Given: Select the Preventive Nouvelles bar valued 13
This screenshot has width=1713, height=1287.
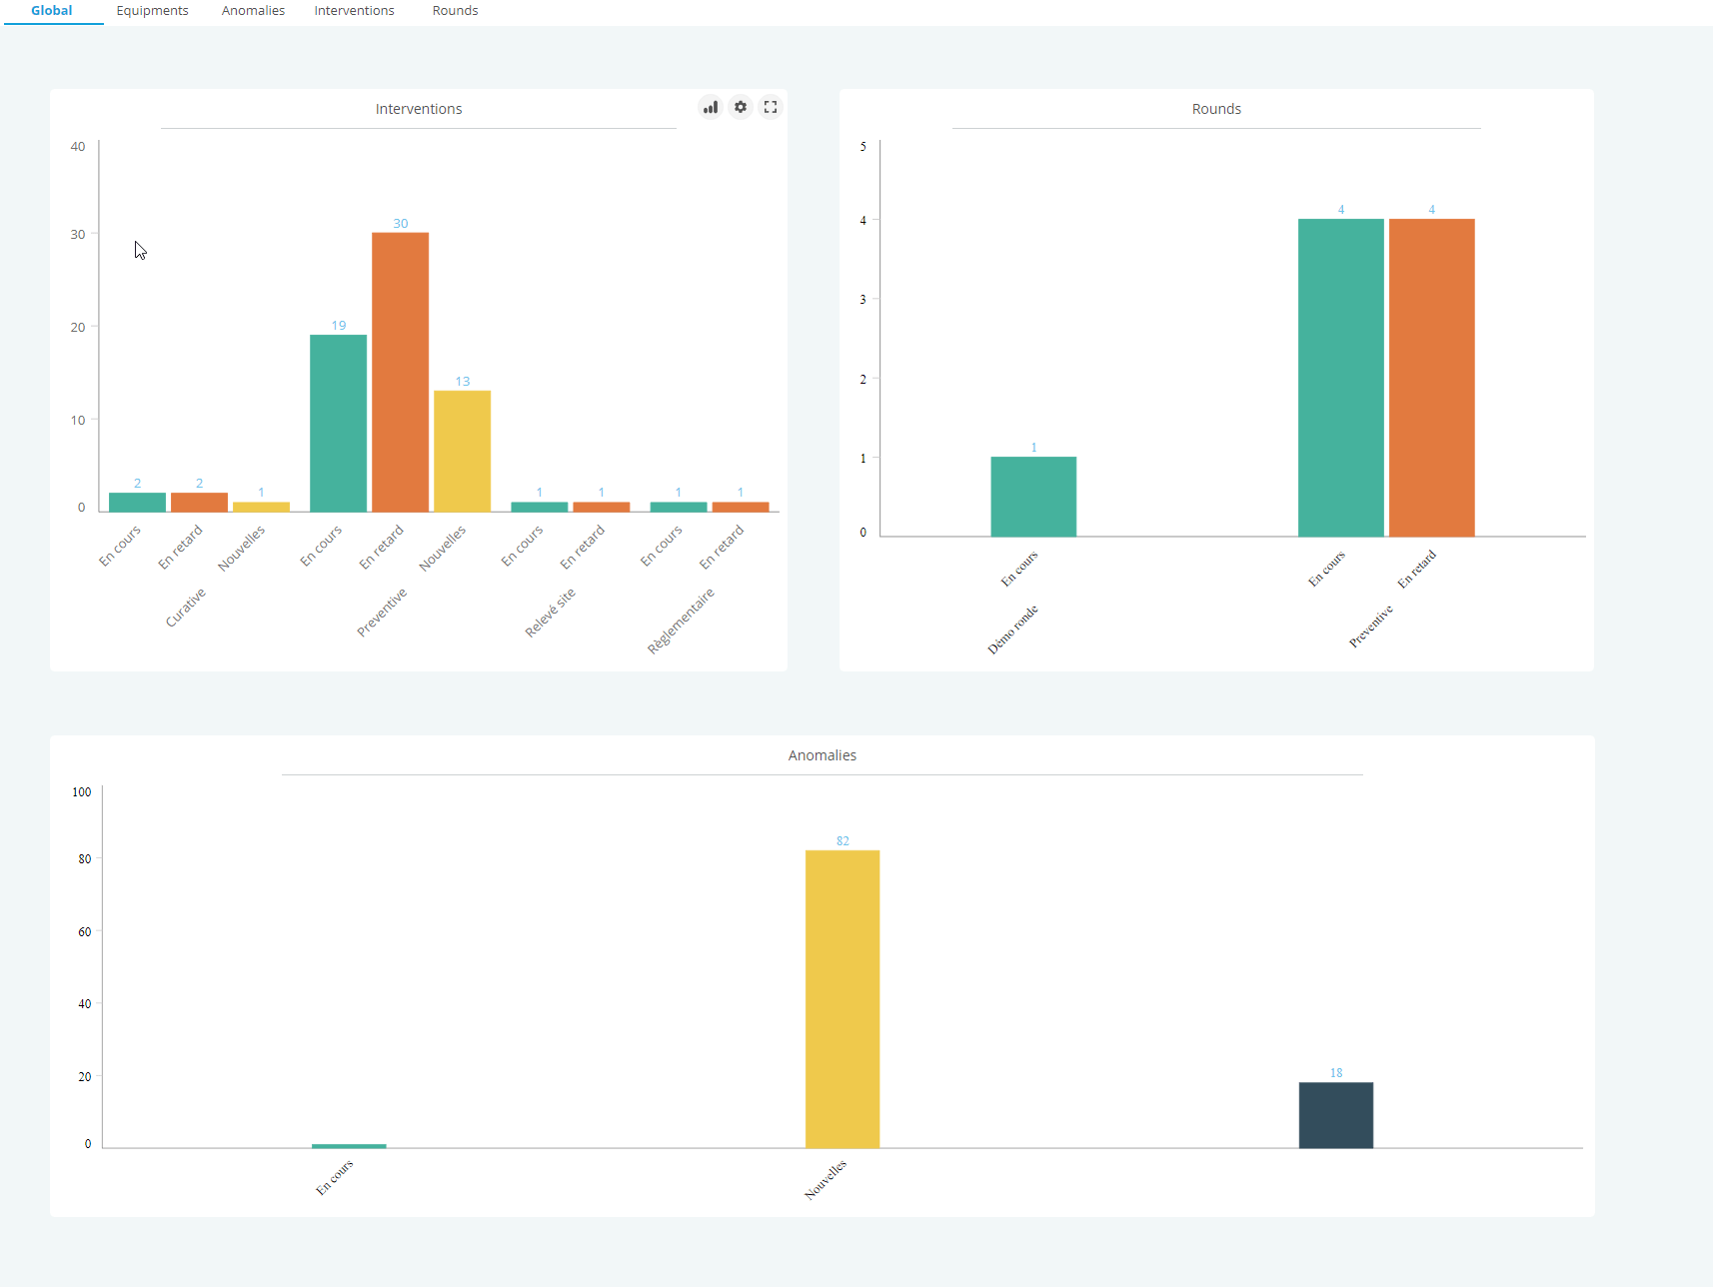Looking at the screenshot, I should [x=462, y=451].
